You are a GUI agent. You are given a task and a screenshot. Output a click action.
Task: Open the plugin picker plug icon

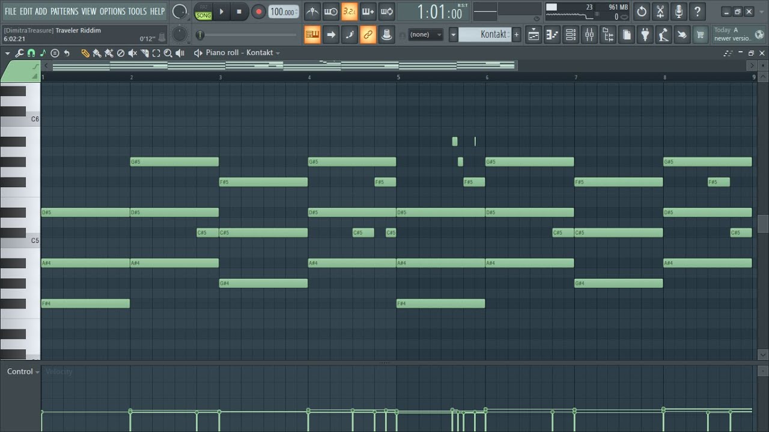click(645, 35)
